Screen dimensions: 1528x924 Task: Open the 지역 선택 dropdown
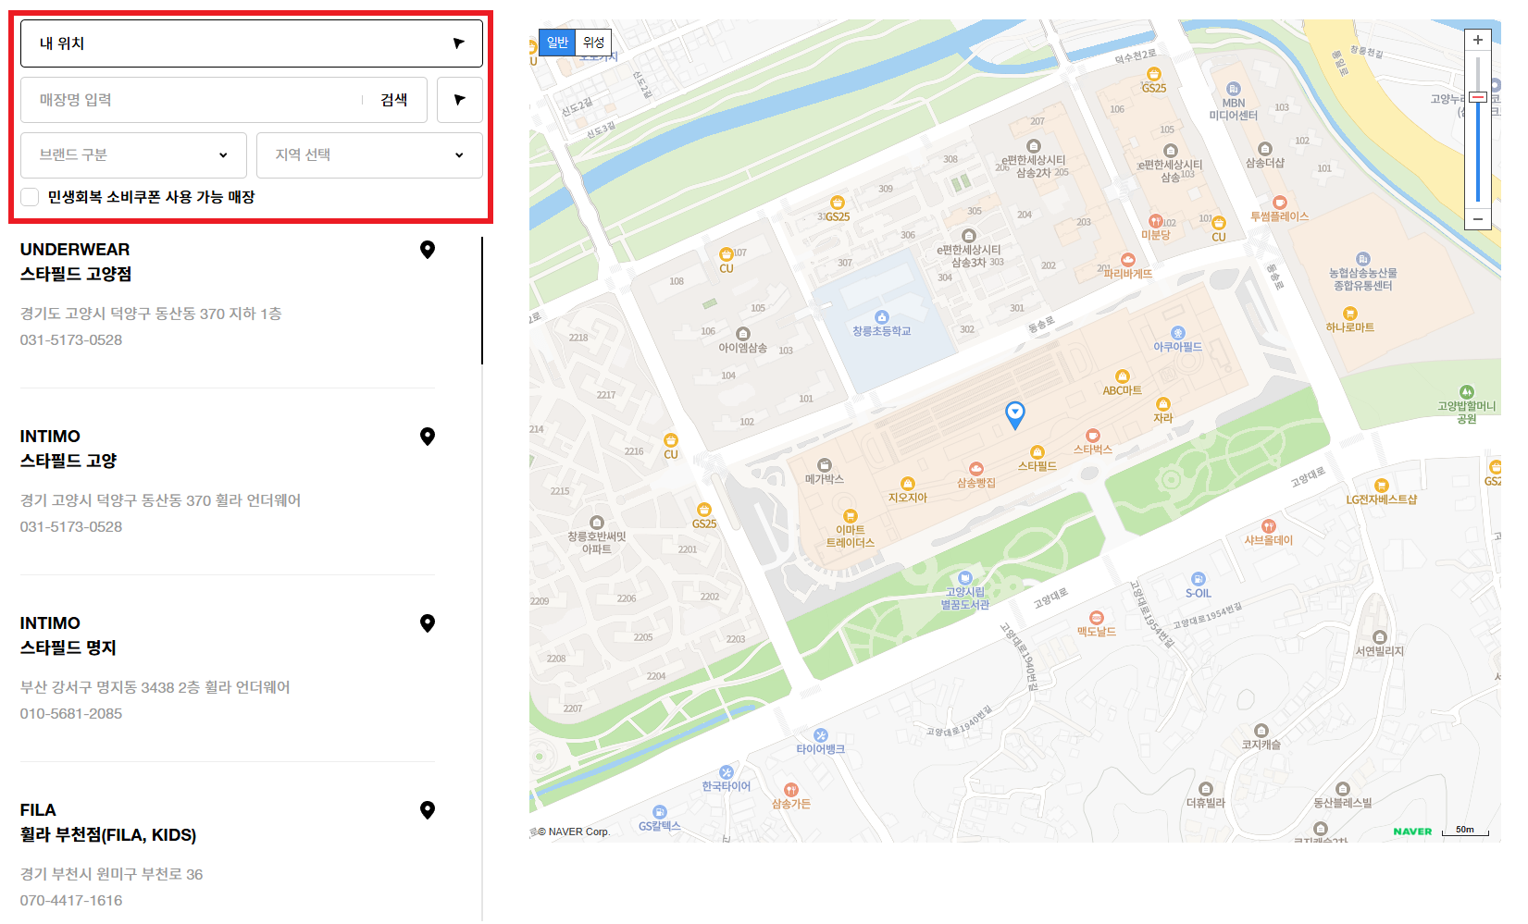coord(369,155)
